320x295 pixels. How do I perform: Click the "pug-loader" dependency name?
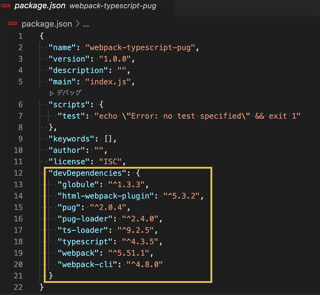click(x=85, y=219)
